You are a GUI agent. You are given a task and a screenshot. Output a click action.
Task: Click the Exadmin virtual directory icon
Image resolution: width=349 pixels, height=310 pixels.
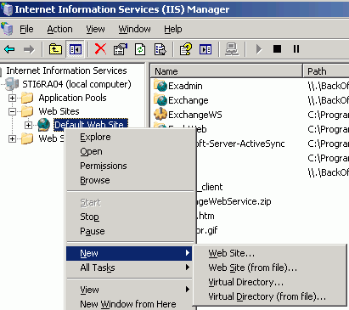[x=161, y=86]
